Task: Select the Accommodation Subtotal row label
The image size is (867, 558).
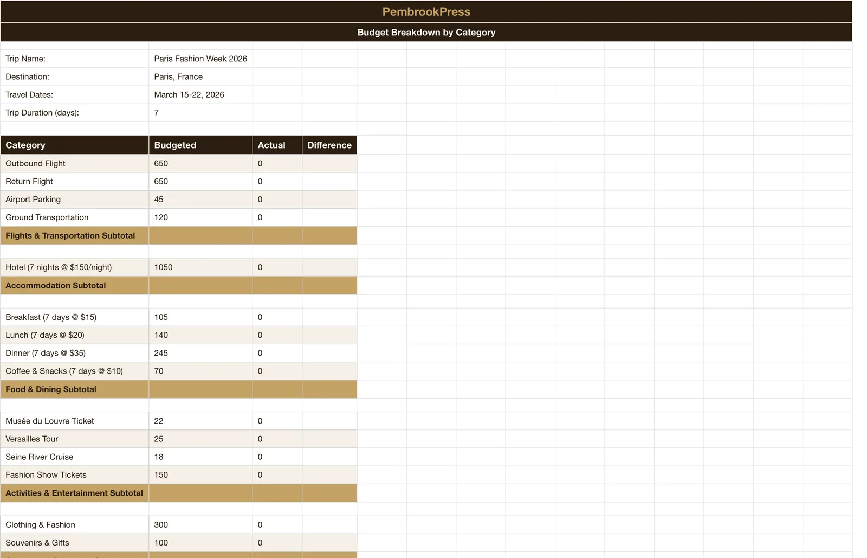Action: pos(75,285)
